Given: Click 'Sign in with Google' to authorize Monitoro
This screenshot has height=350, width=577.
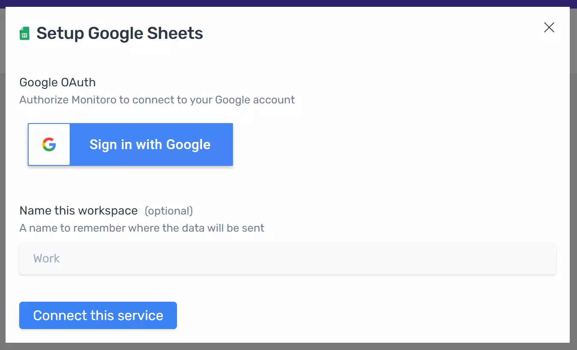Looking at the screenshot, I should tap(150, 144).
